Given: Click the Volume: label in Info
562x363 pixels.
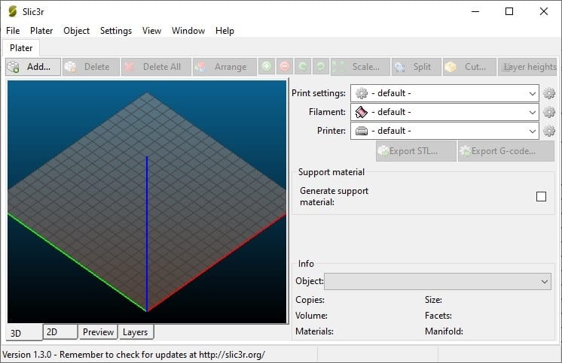Looking at the screenshot, I should coord(311,316).
